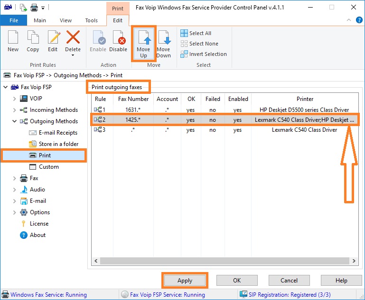Viewport: 365px width, 300px height.
Task: Click the Fax Number column header
Action: tap(133, 99)
